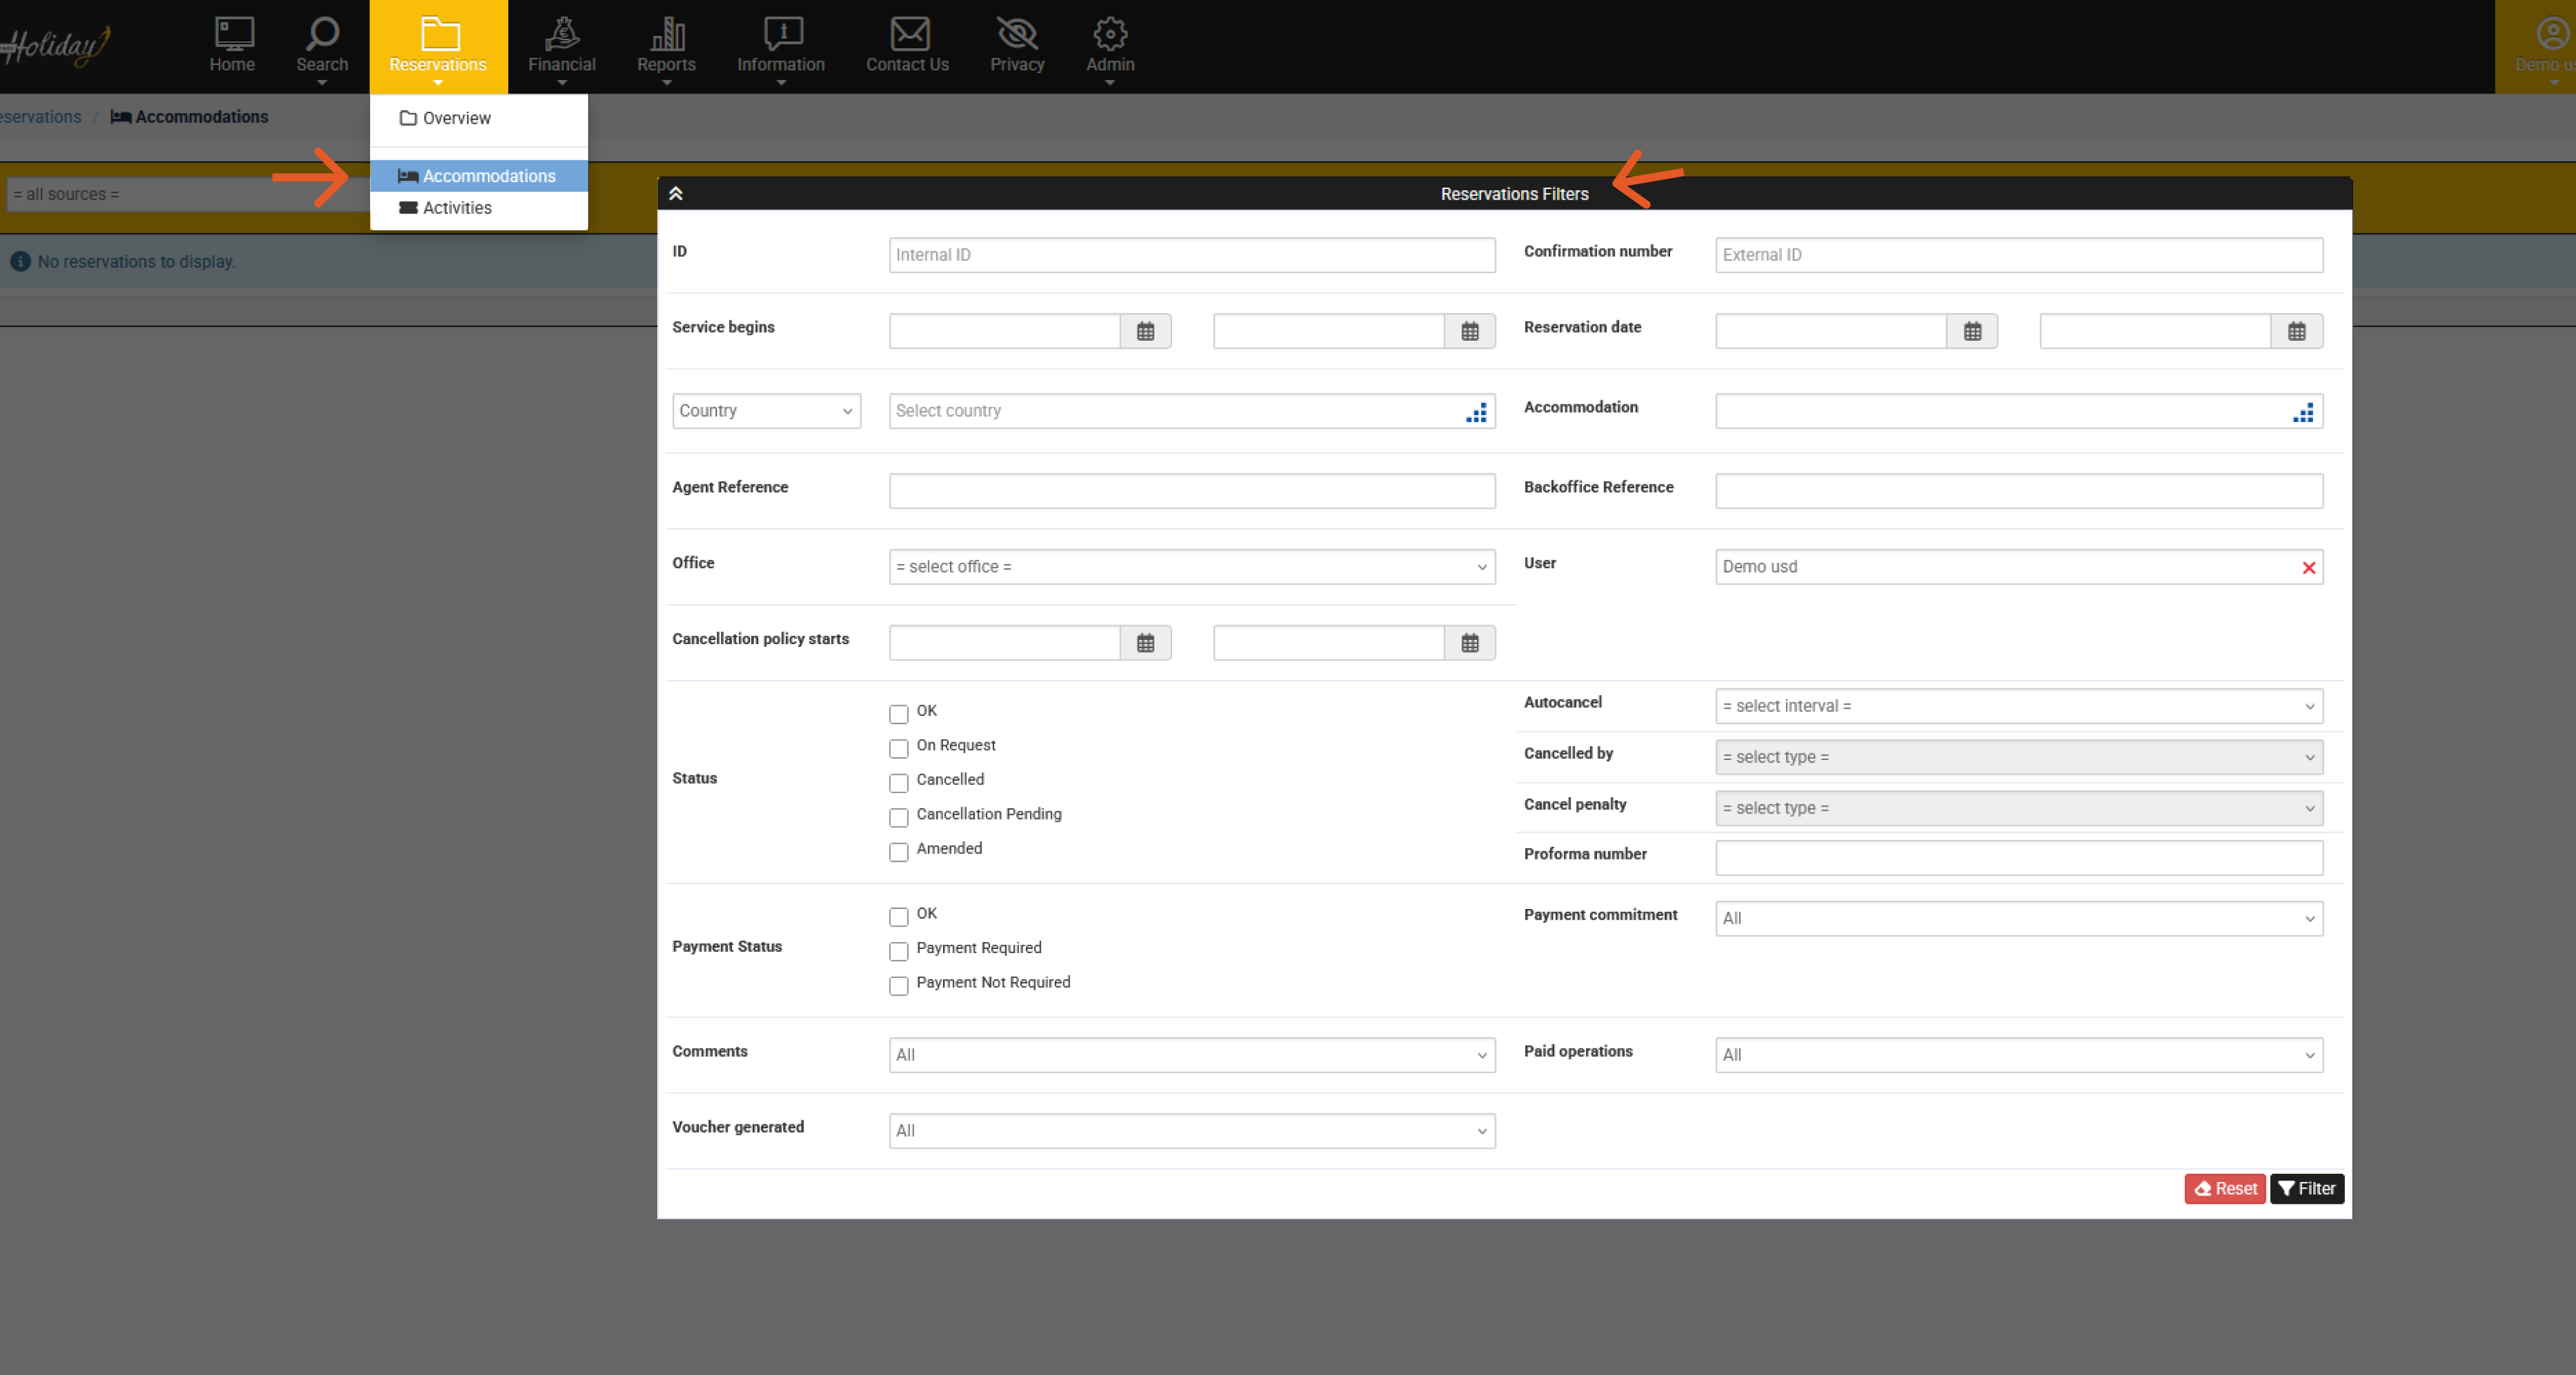
Task: Open the Select country list selector icon
Action: tap(1475, 412)
